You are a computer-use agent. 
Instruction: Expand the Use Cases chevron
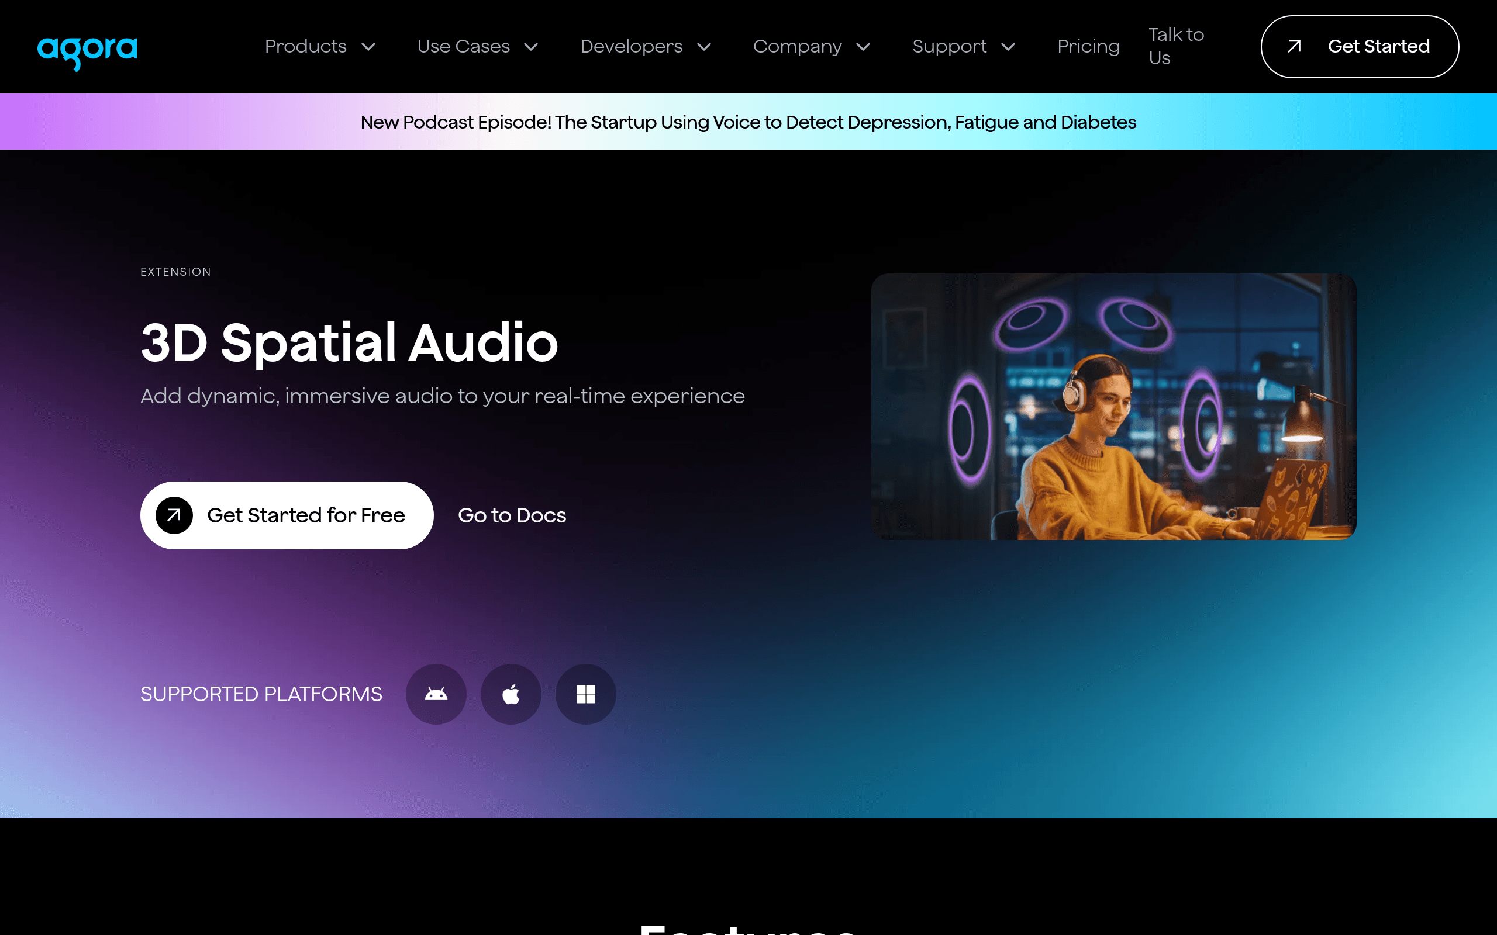coord(532,47)
